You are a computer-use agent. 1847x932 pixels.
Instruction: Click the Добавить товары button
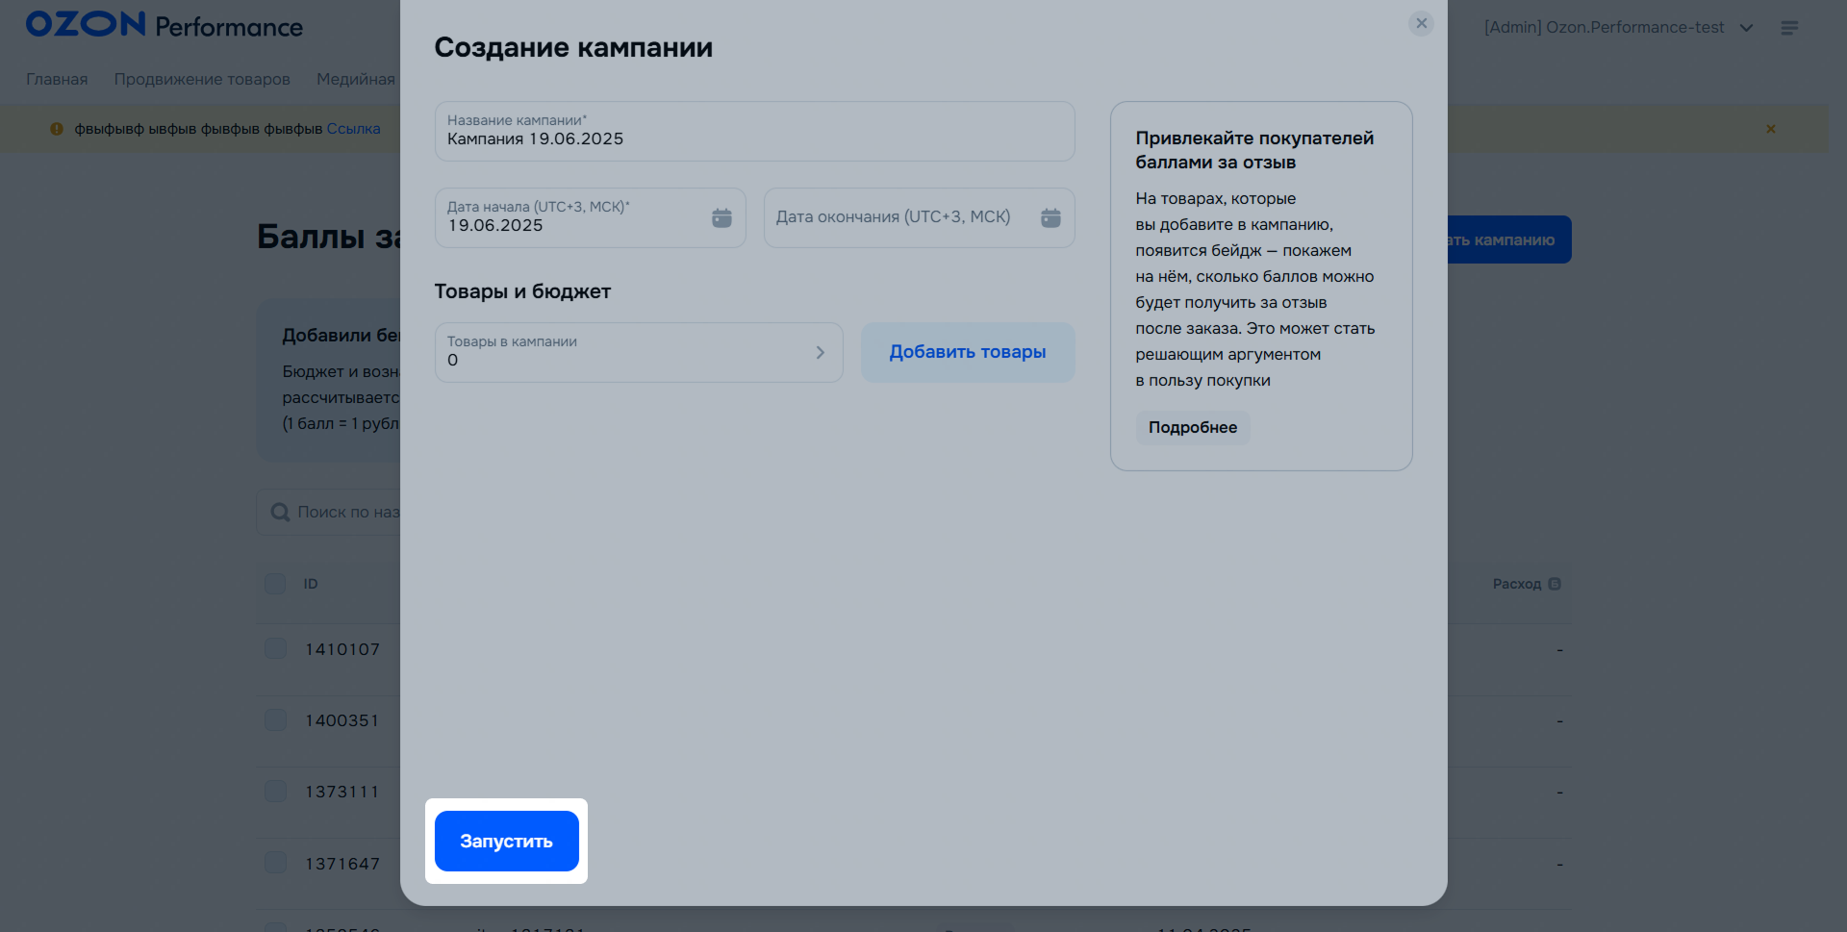tap(967, 352)
